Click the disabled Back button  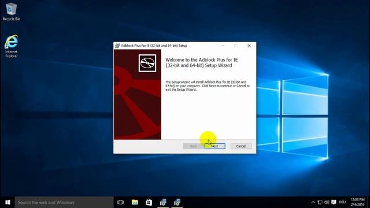[x=193, y=146]
